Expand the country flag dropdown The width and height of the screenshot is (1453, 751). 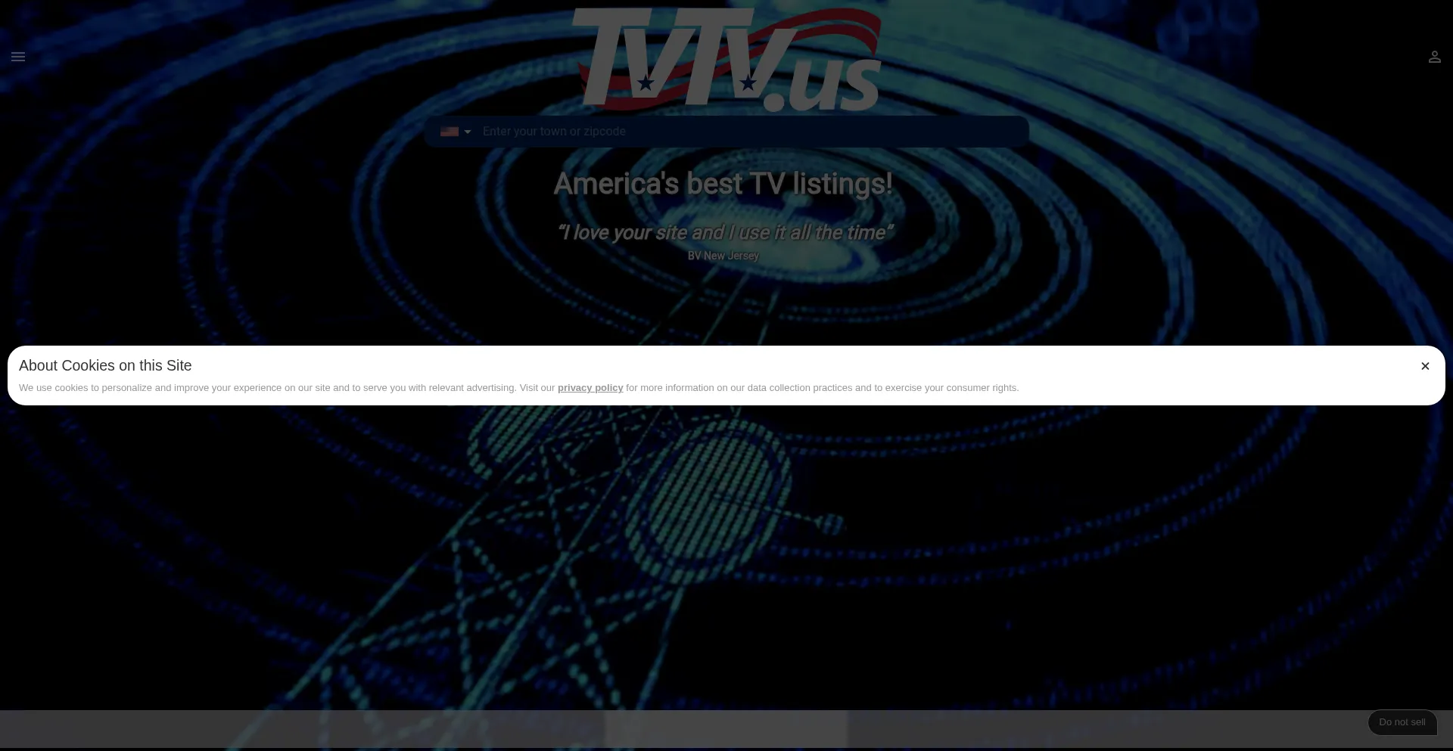coord(456,132)
